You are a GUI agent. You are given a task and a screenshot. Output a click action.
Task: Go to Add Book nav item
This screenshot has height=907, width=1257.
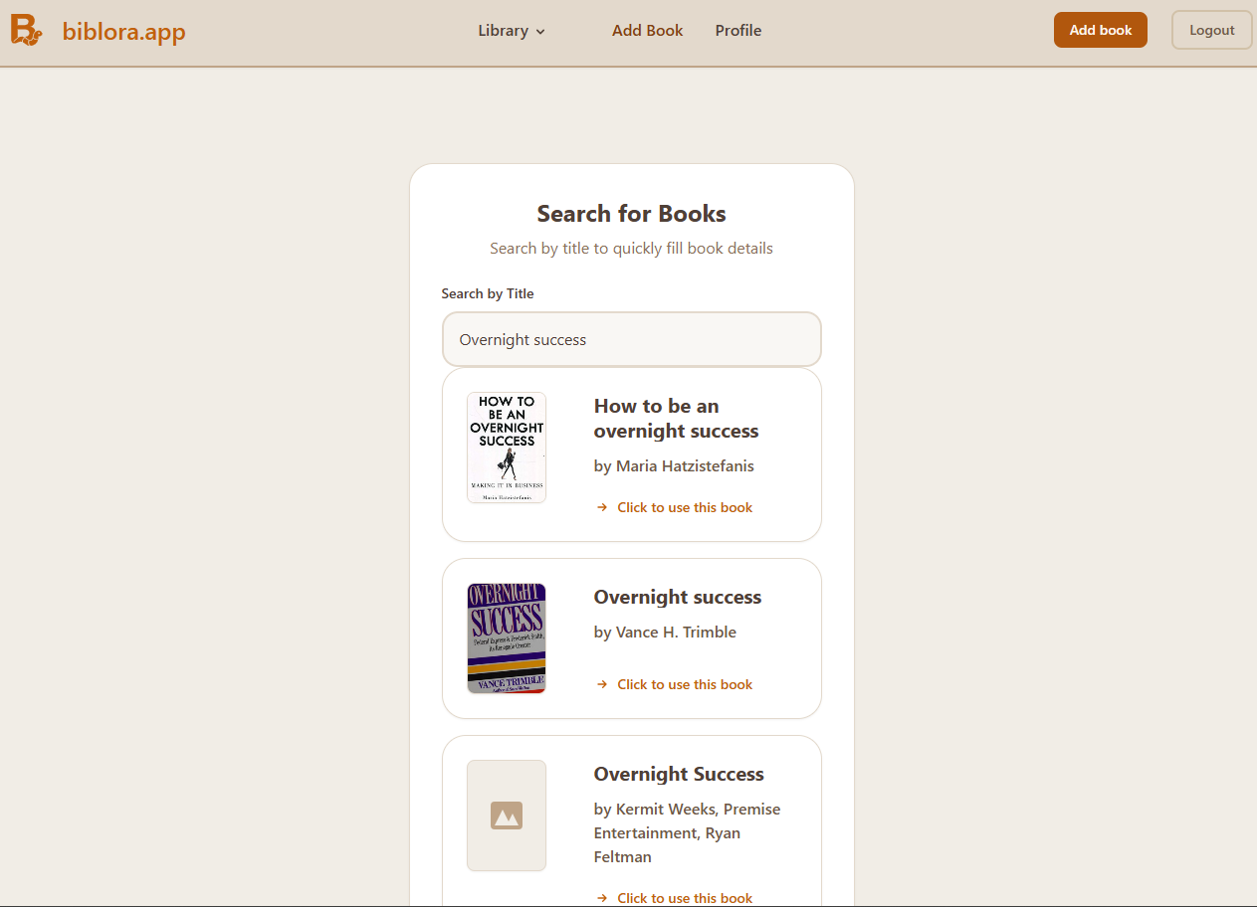[x=647, y=31]
